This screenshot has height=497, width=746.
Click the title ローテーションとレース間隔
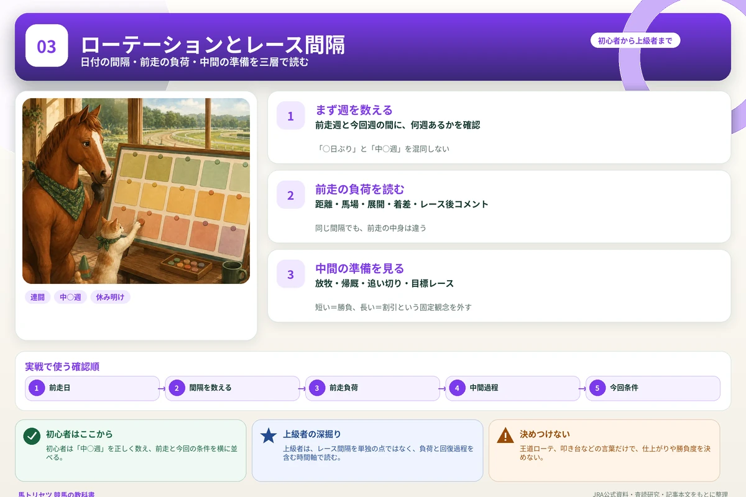(213, 45)
